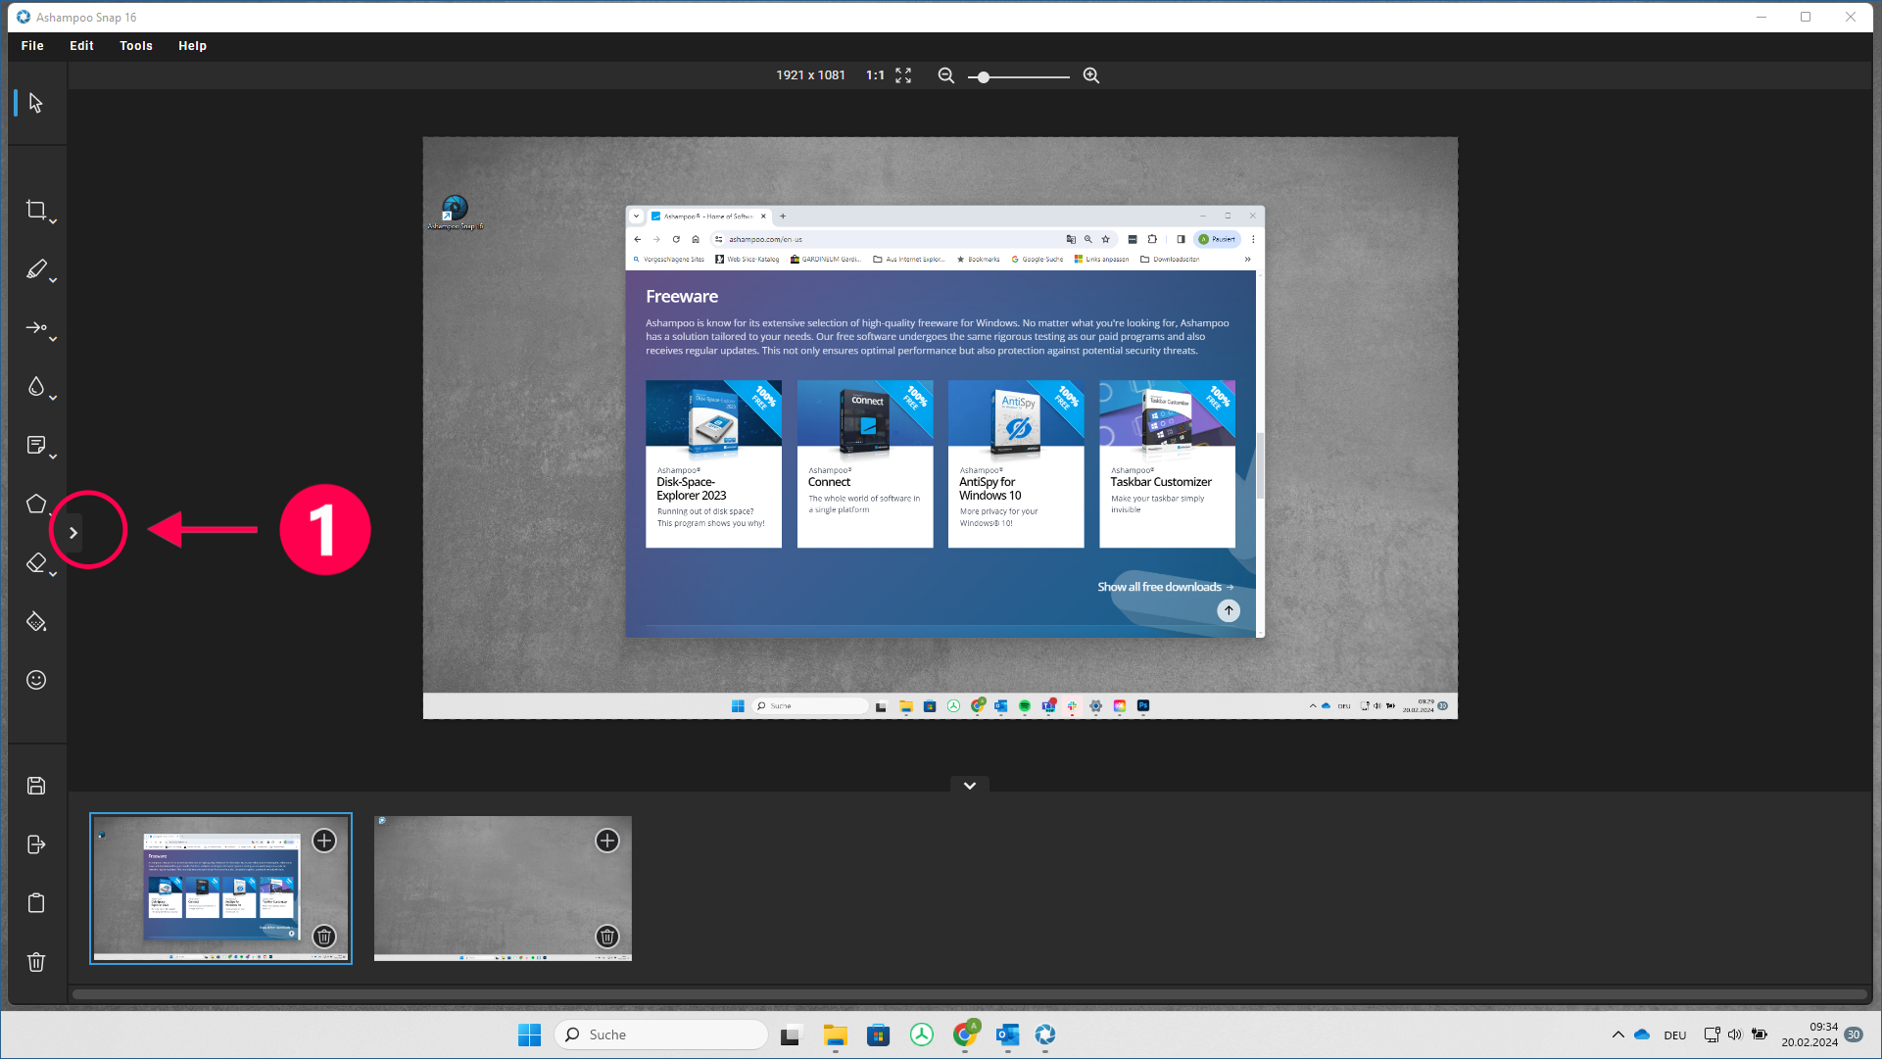
Task: Open Note tool options arrow
Action: tap(53, 457)
